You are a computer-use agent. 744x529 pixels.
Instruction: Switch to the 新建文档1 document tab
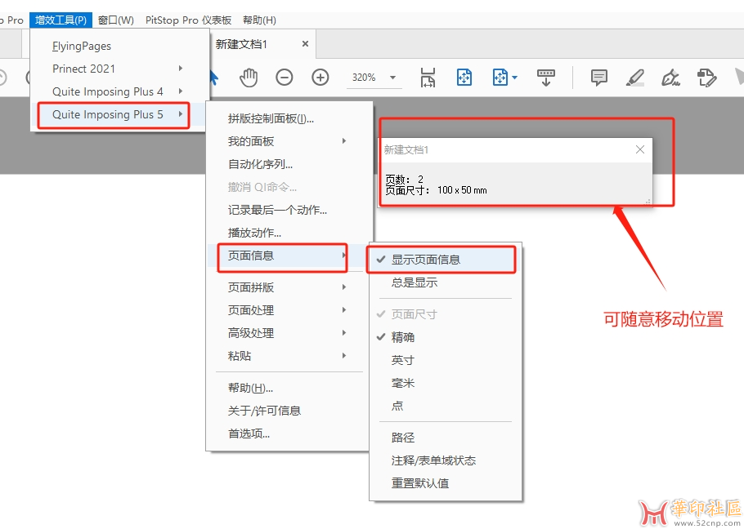pos(241,44)
